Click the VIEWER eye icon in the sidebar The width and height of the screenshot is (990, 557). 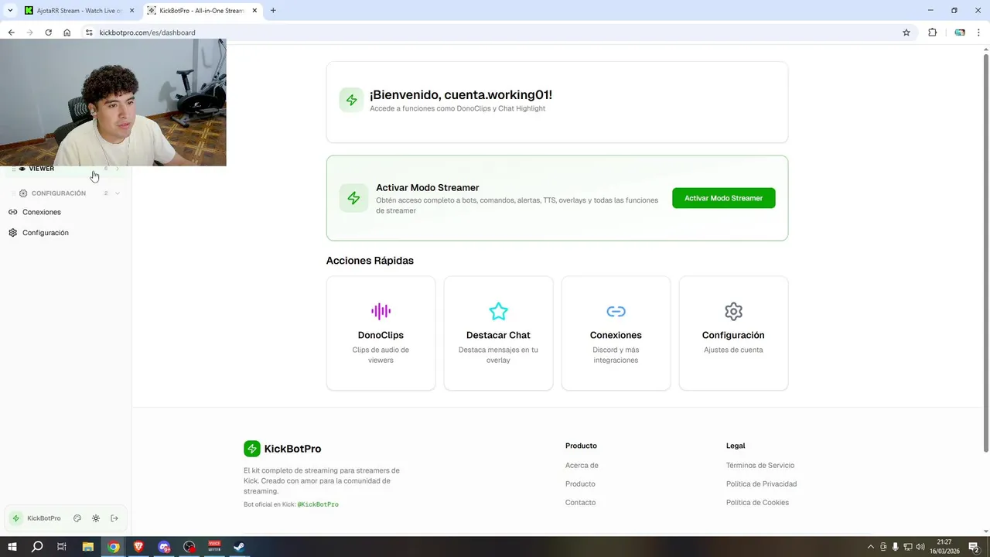[22, 169]
